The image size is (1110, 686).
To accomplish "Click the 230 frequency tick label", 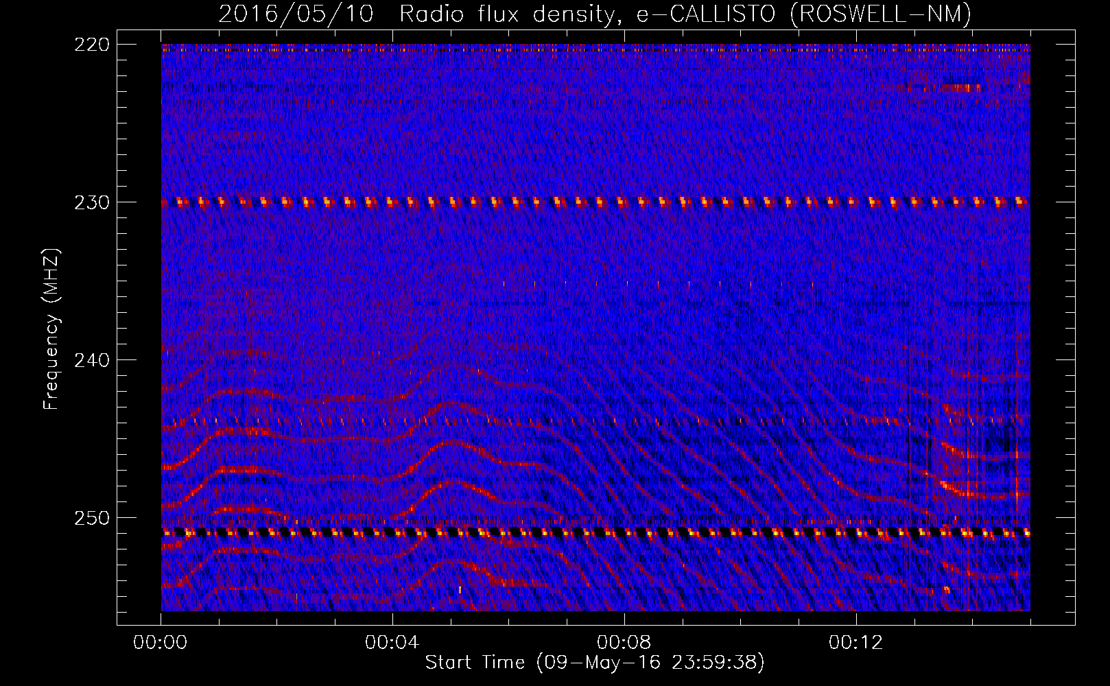I will [x=91, y=202].
